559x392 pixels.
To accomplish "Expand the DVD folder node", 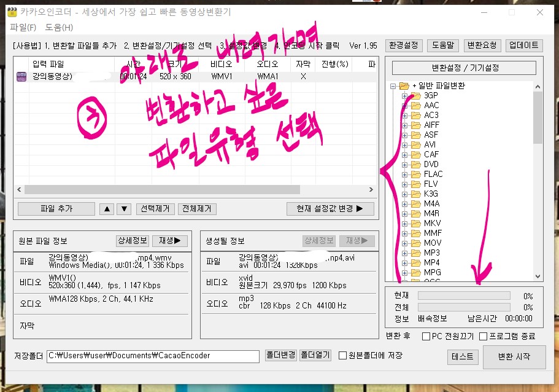I will (x=404, y=165).
